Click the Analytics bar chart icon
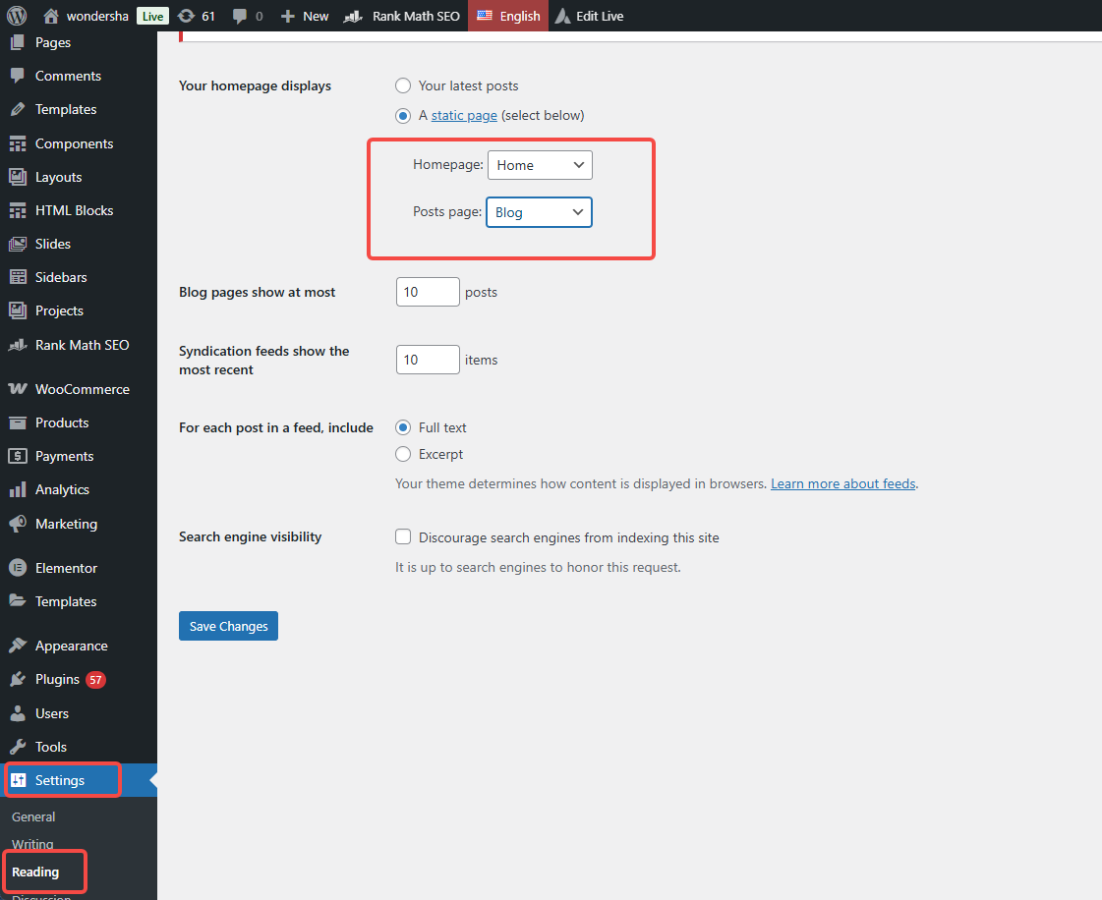 (x=18, y=489)
